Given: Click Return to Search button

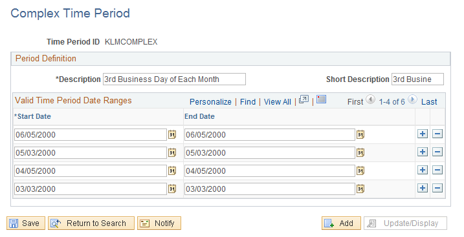Looking at the screenshot, I should (x=91, y=223).
